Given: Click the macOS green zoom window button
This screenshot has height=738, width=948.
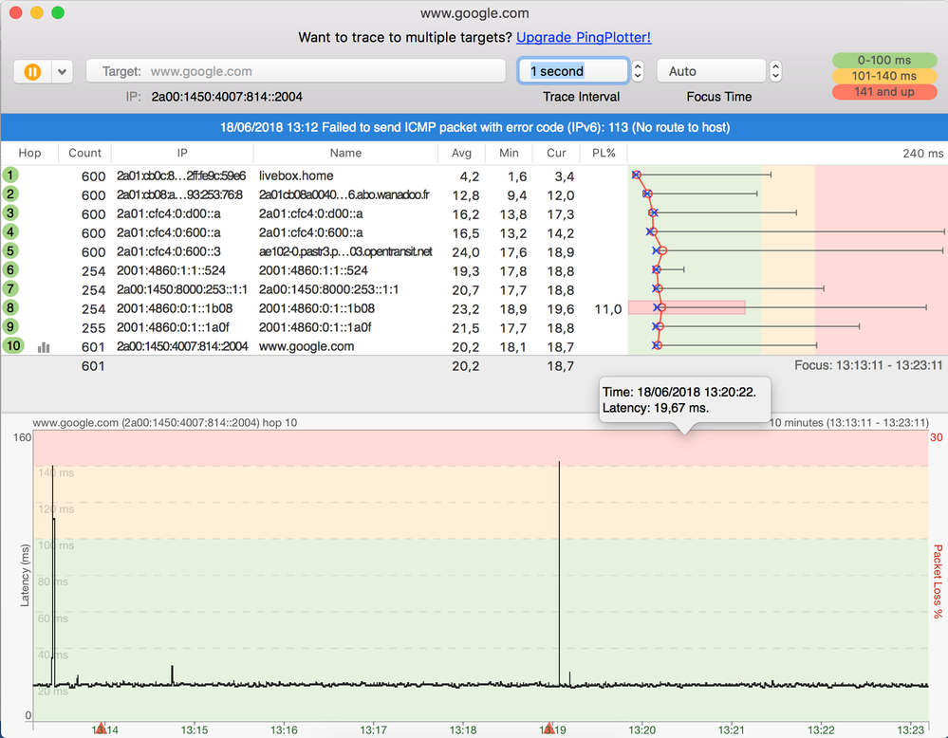Looking at the screenshot, I should point(58,12).
